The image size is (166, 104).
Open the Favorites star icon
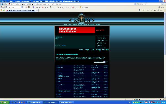pyautogui.click(x=1, y=10)
